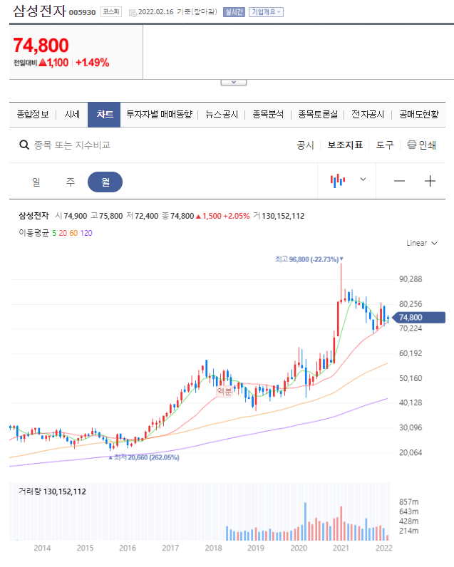454x567 pixels.
Task: Click the 실시간 badge
Action: (x=234, y=12)
